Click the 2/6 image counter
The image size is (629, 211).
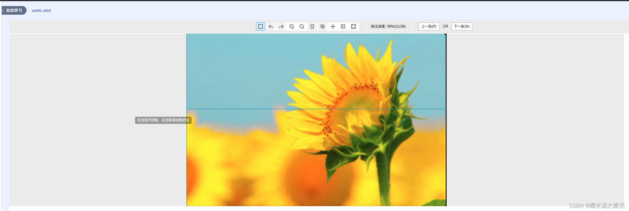coord(445,26)
